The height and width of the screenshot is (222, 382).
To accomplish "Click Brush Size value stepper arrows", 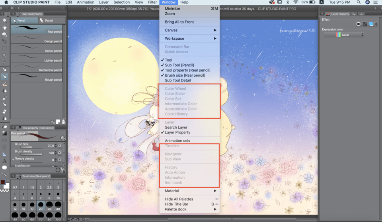I will (56, 146).
